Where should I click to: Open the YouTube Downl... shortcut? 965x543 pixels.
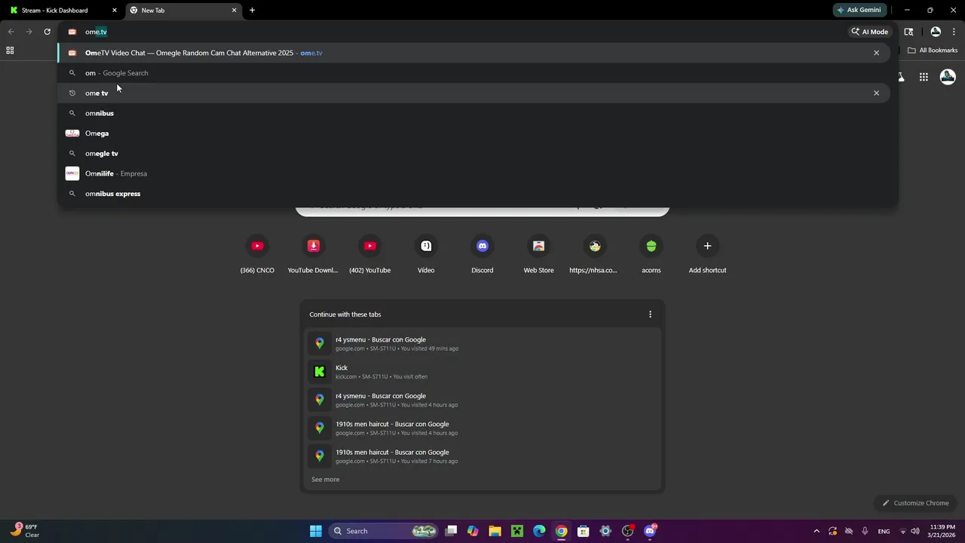[x=313, y=253]
